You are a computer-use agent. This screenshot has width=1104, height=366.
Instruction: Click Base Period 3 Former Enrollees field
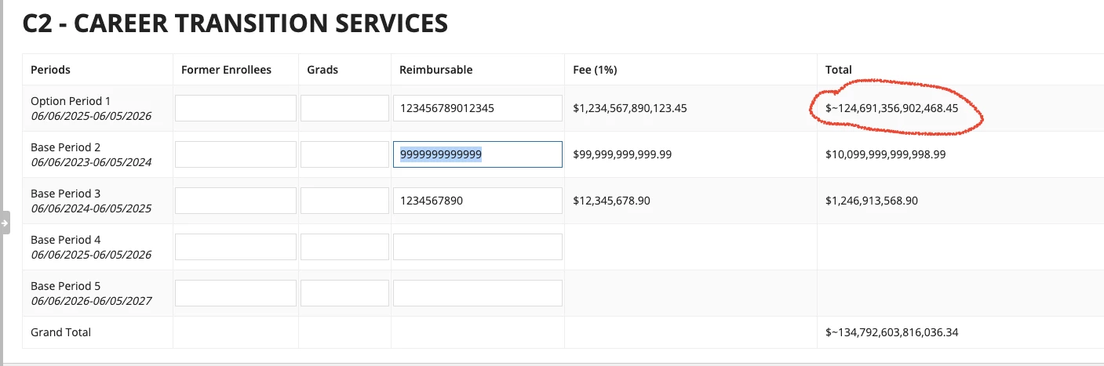tap(235, 201)
